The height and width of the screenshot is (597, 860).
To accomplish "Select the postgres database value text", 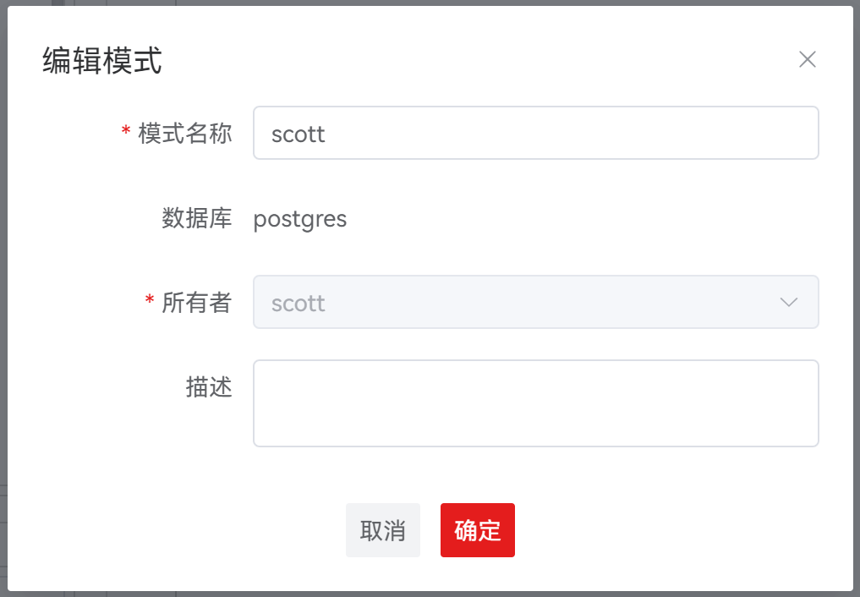I will (x=300, y=219).
